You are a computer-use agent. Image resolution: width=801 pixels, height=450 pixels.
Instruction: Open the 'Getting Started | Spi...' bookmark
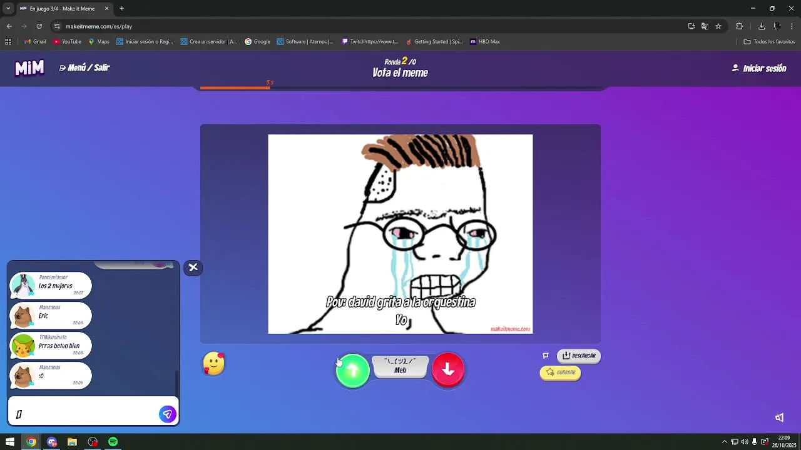click(x=434, y=42)
